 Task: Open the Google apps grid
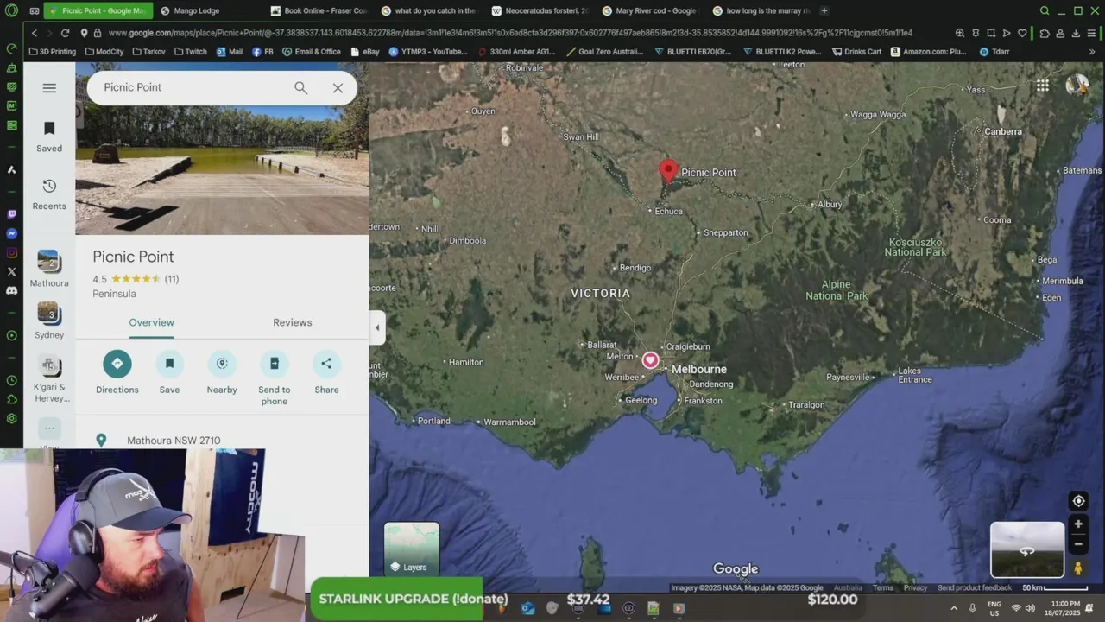pyautogui.click(x=1043, y=86)
